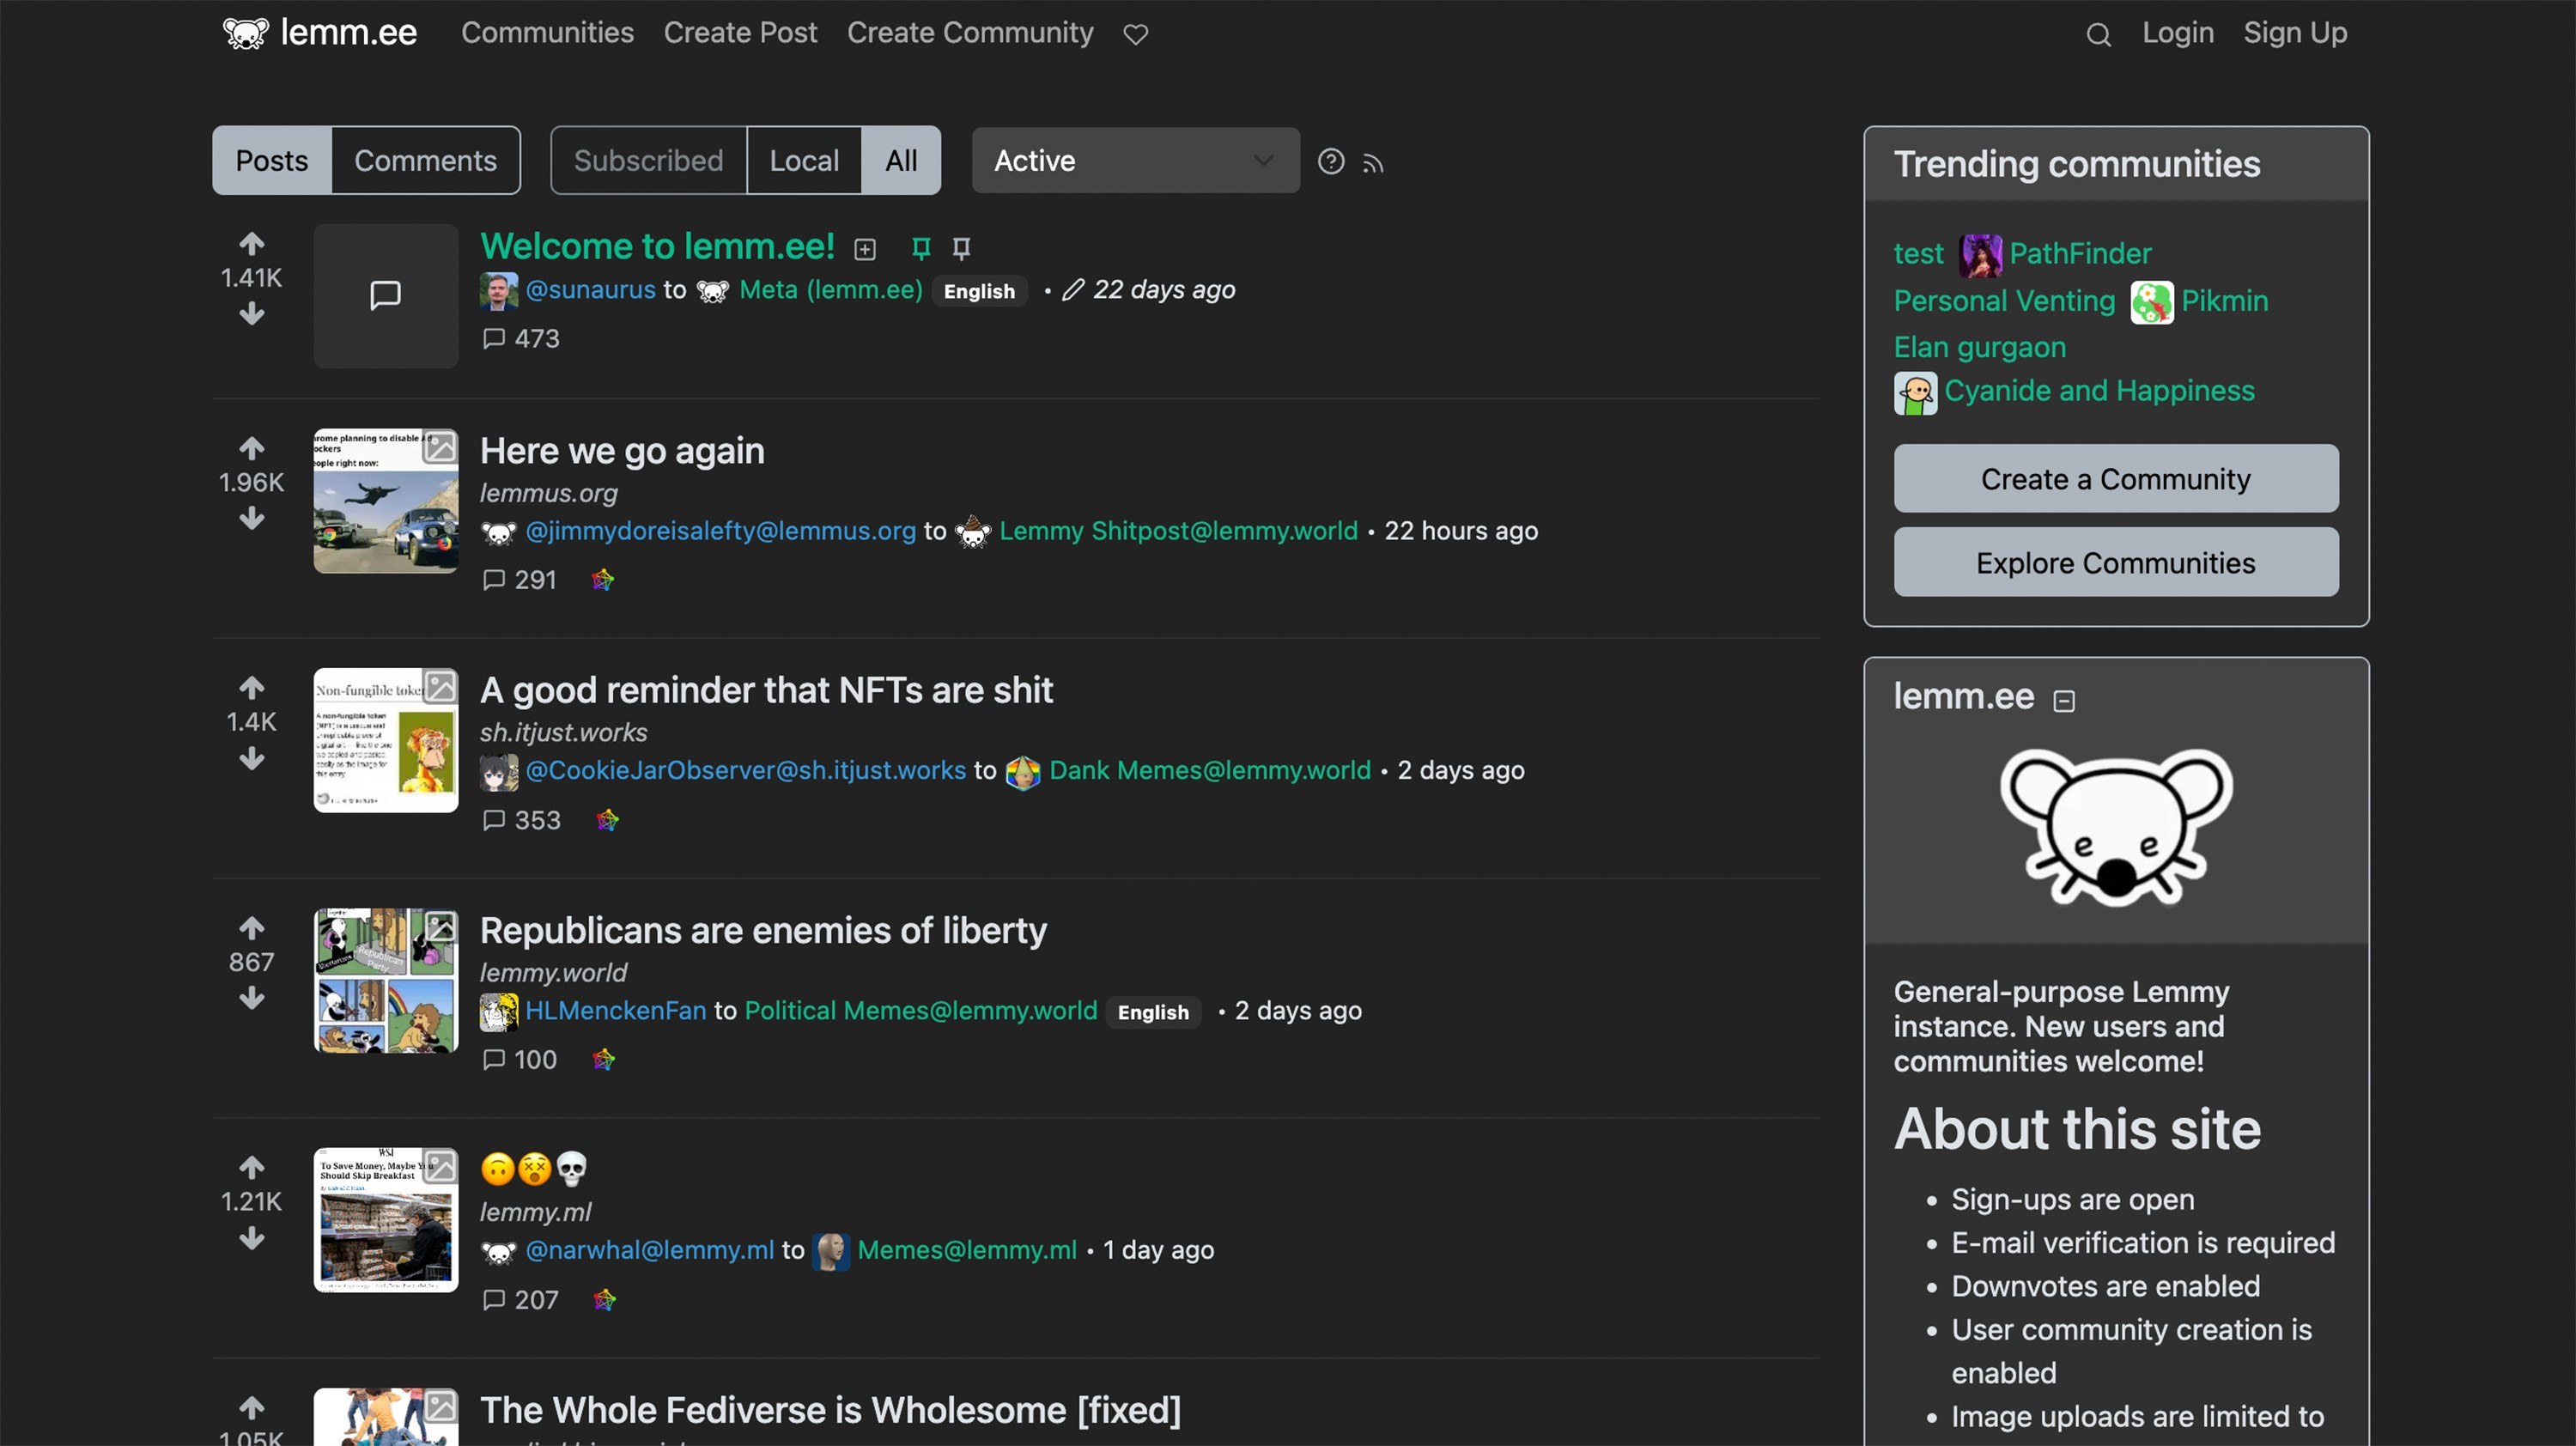The image size is (2576, 1446).
Task: Open fedilink icon on the emoji-titled post
Action: tap(604, 1300)
